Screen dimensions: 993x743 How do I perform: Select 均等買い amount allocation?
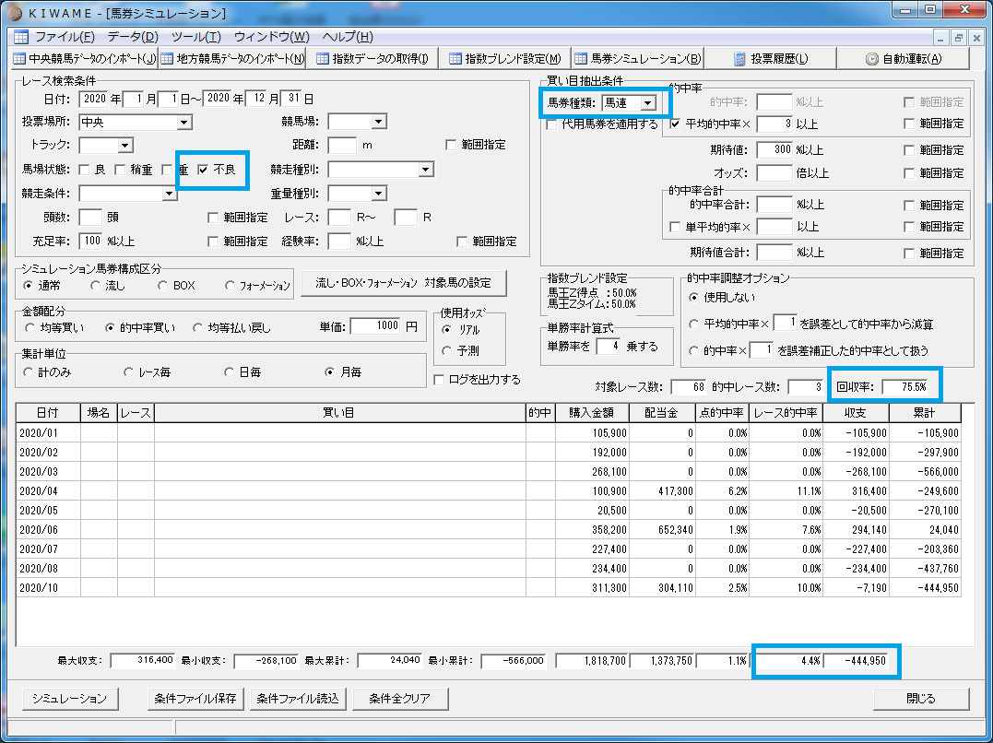(30, 328)
